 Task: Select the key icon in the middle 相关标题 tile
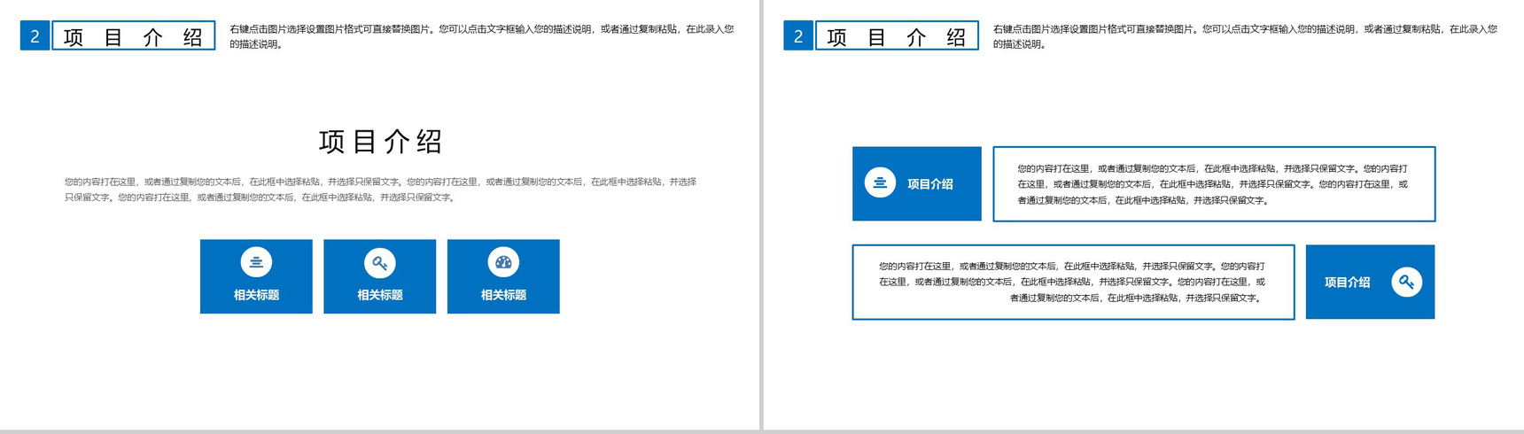click(x=379, y=263)
